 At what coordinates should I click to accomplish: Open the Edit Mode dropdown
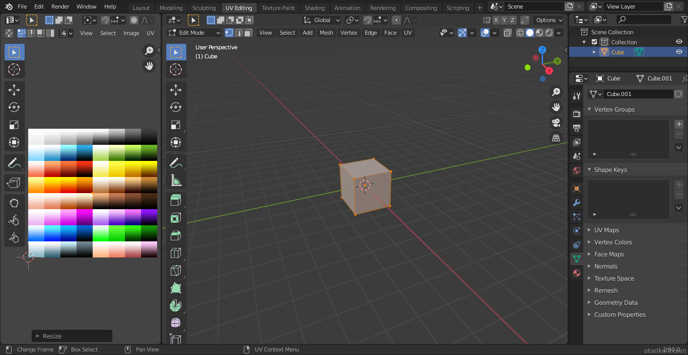click(x=194, y=33)
